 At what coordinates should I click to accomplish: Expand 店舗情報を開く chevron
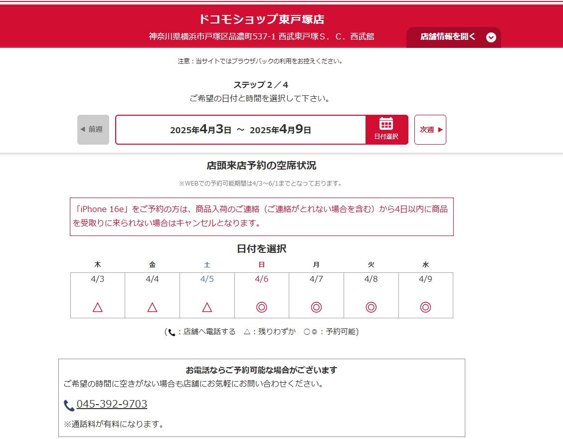pyautogui.click(x=491, y=37)
